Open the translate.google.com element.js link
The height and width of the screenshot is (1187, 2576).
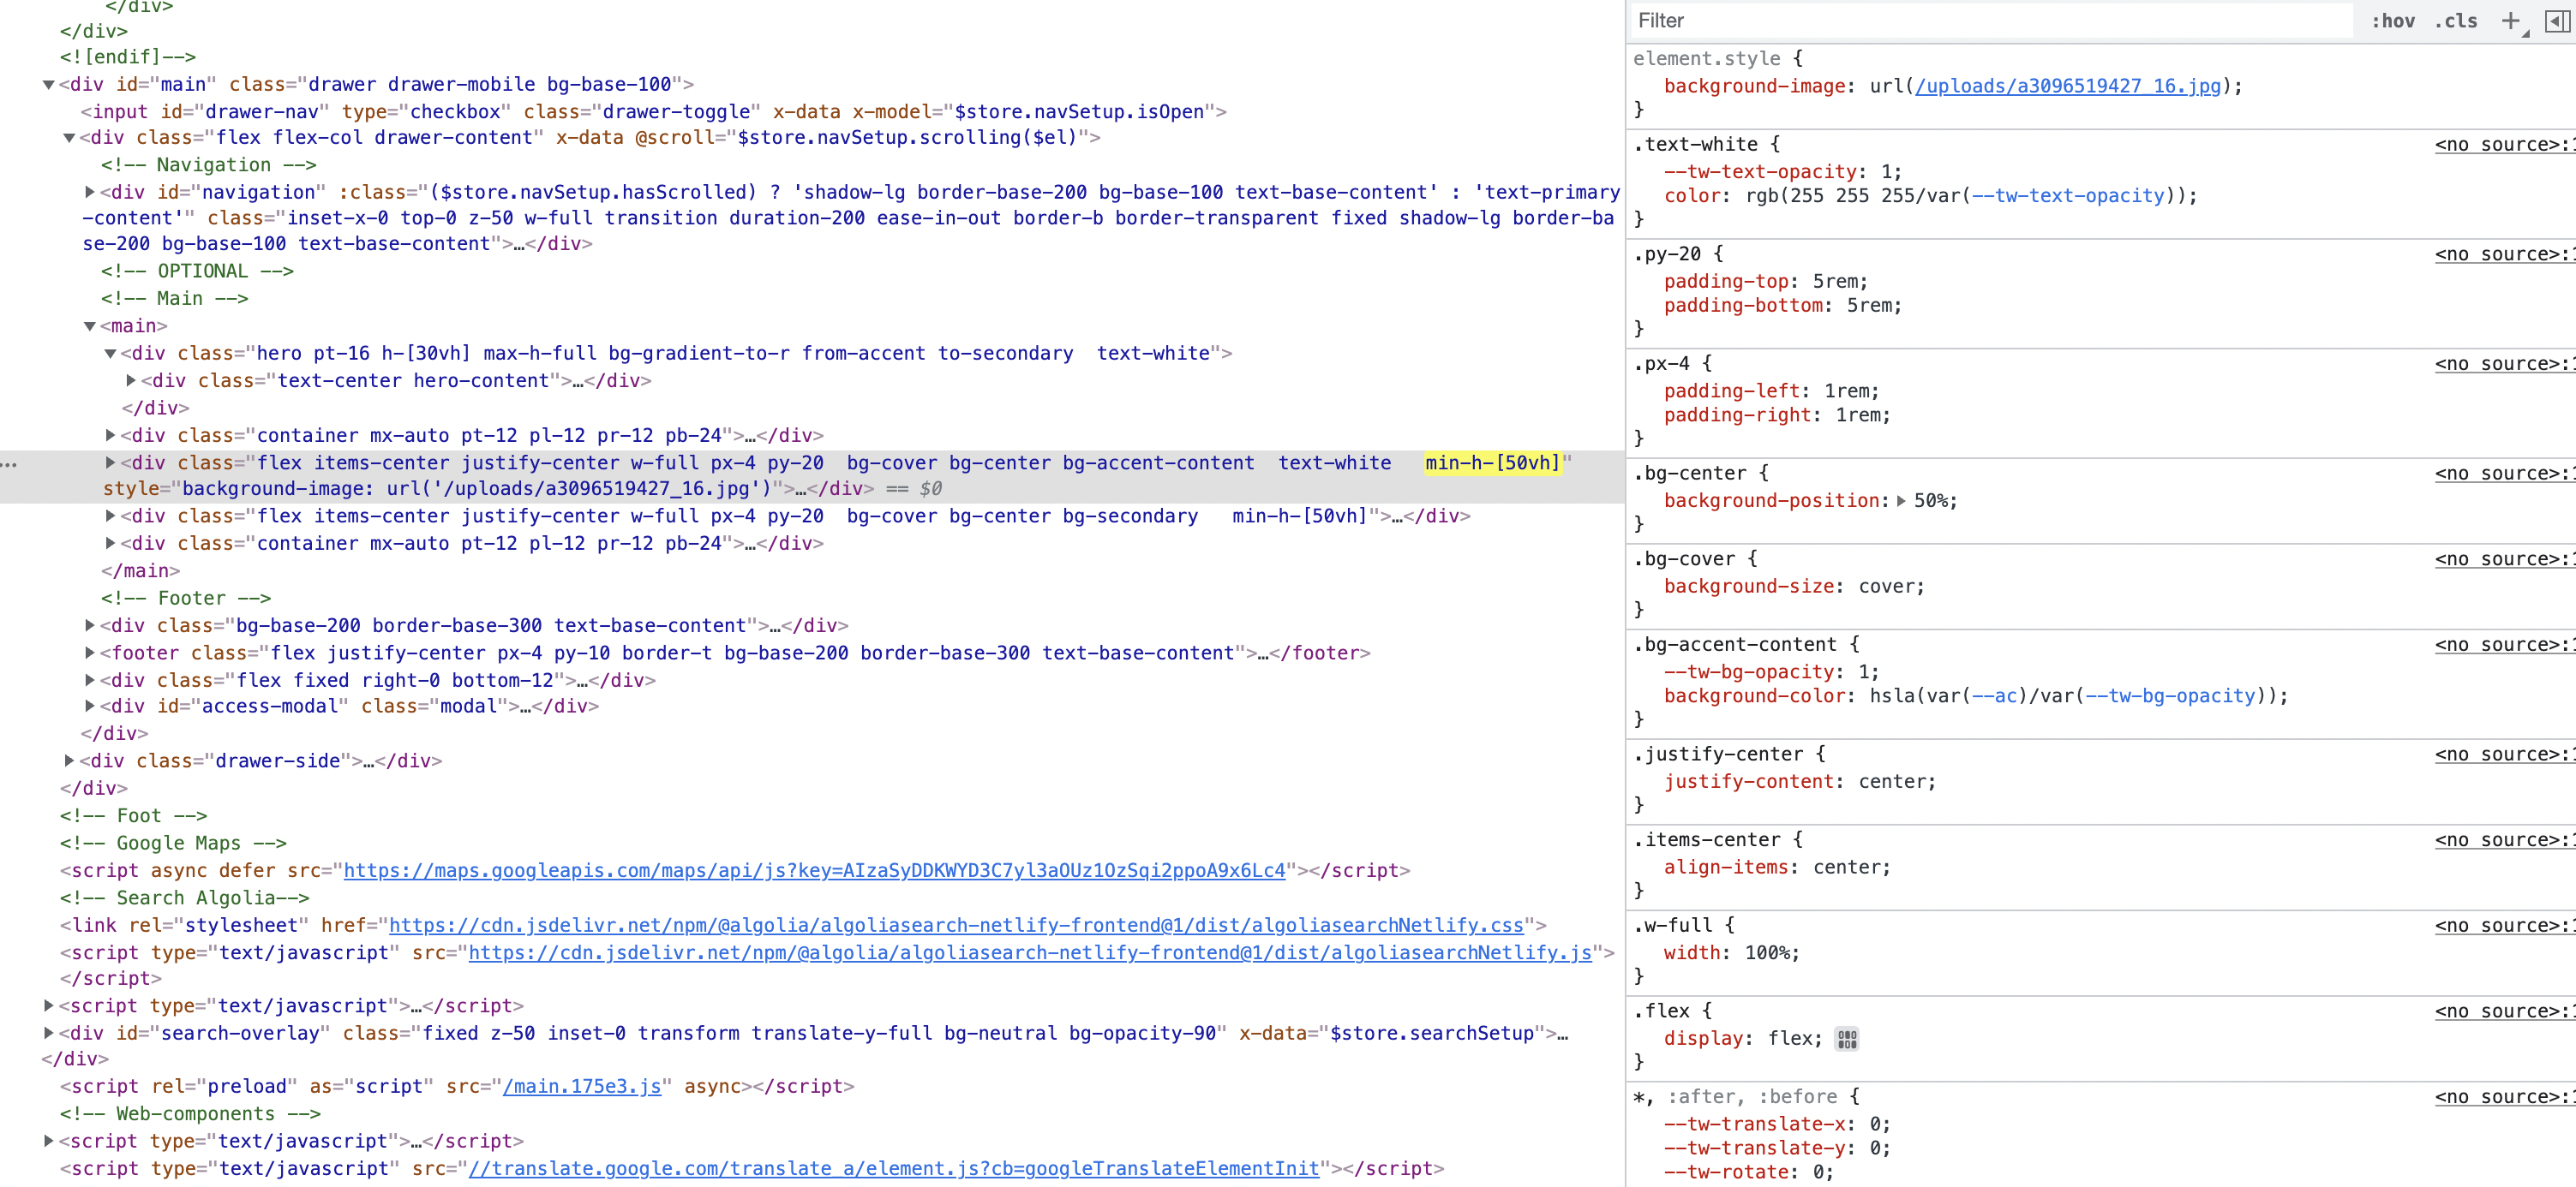pyautogui.click(x=894, y=1168)
